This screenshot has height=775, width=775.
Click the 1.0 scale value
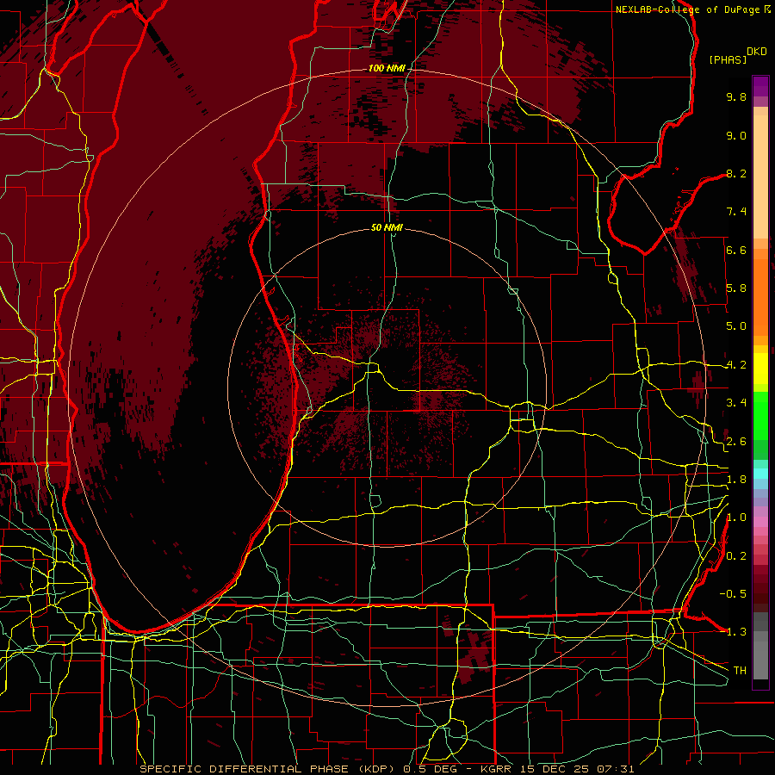(736, 518)
